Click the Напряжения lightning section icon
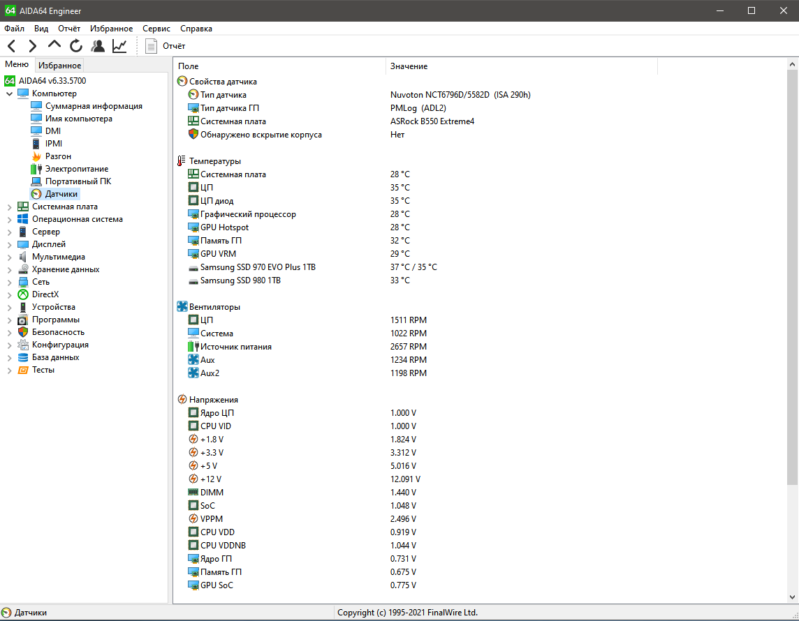Image resolution: width=799 pixels, height=621 pixels. tap(182, 400)
